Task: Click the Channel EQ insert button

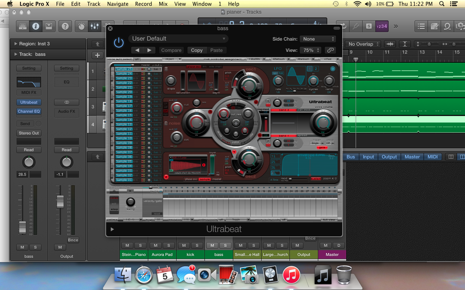Action: (29, 111)
